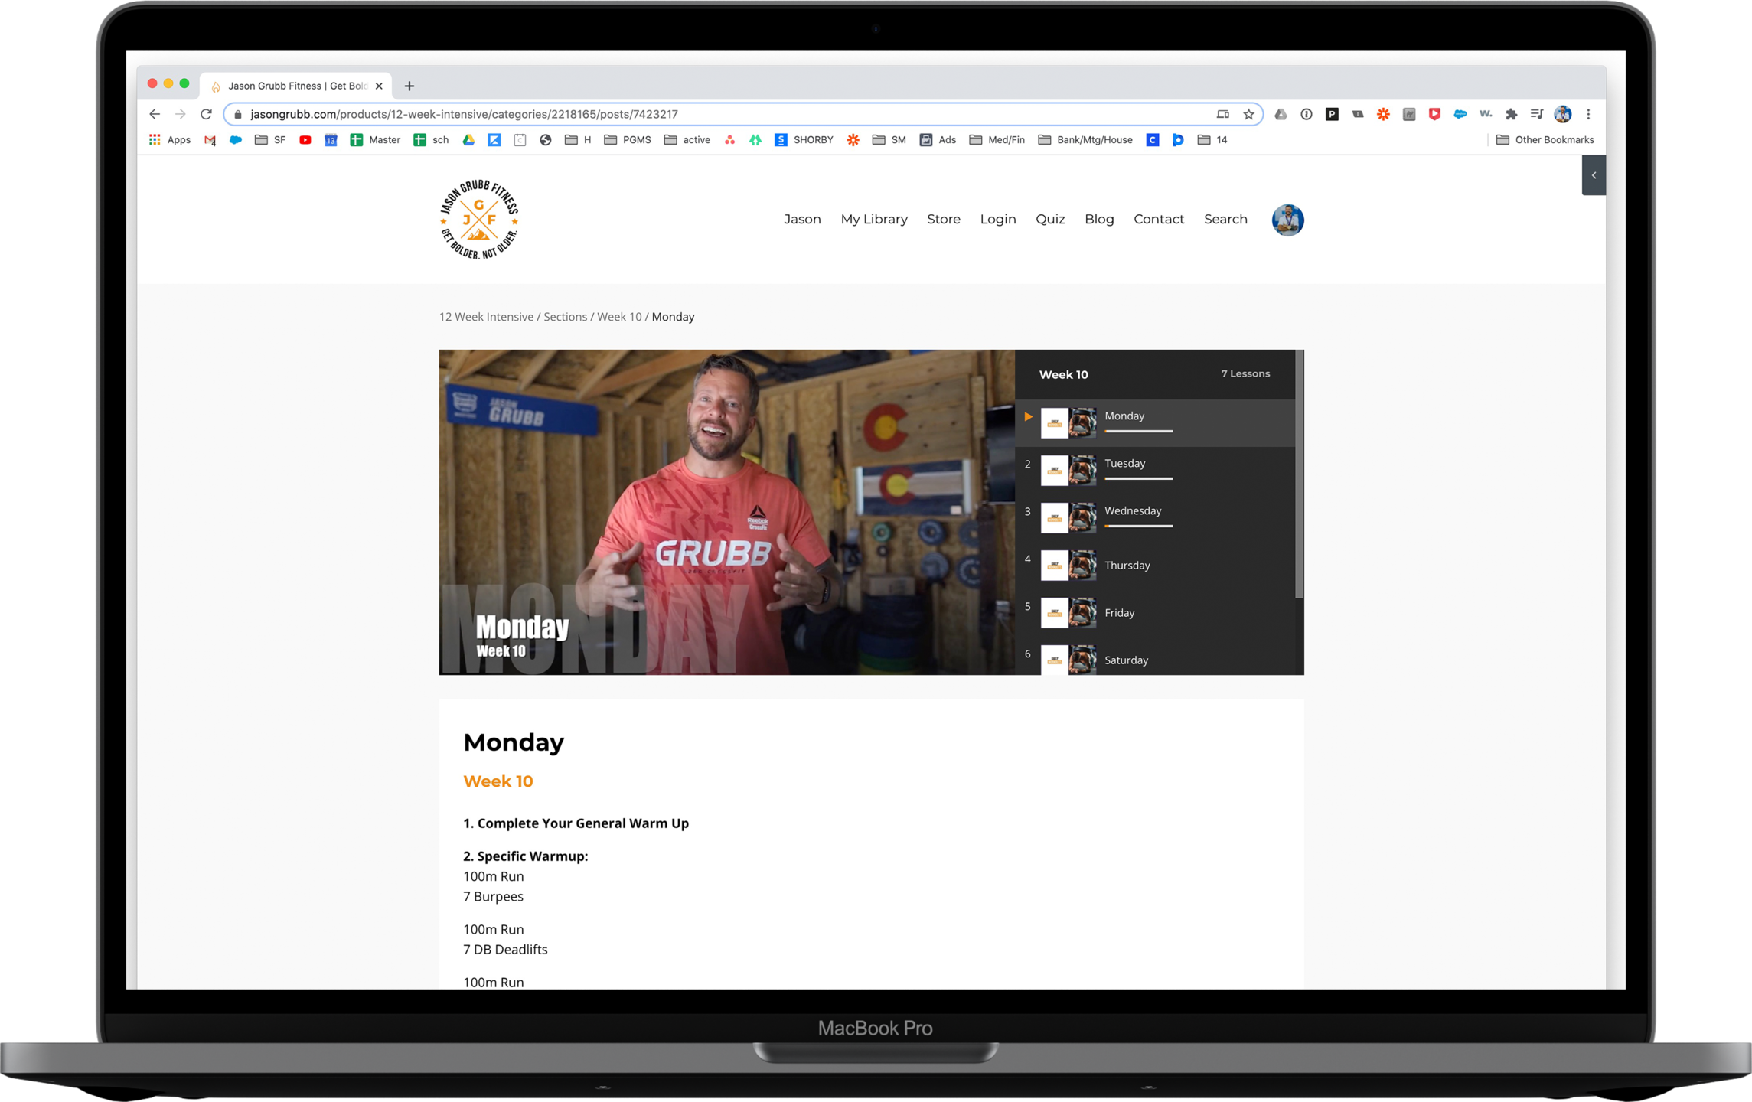The height and width of the screenshot is (1102, 1752).
Task: Open the Chrome extensions puzzle icon
Action: (1511, 114)
